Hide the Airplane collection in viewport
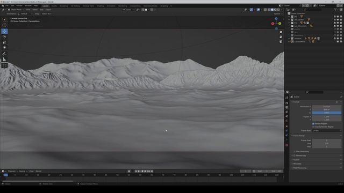The height and width of the screenshot is (193, 344). tap(338, 39)
